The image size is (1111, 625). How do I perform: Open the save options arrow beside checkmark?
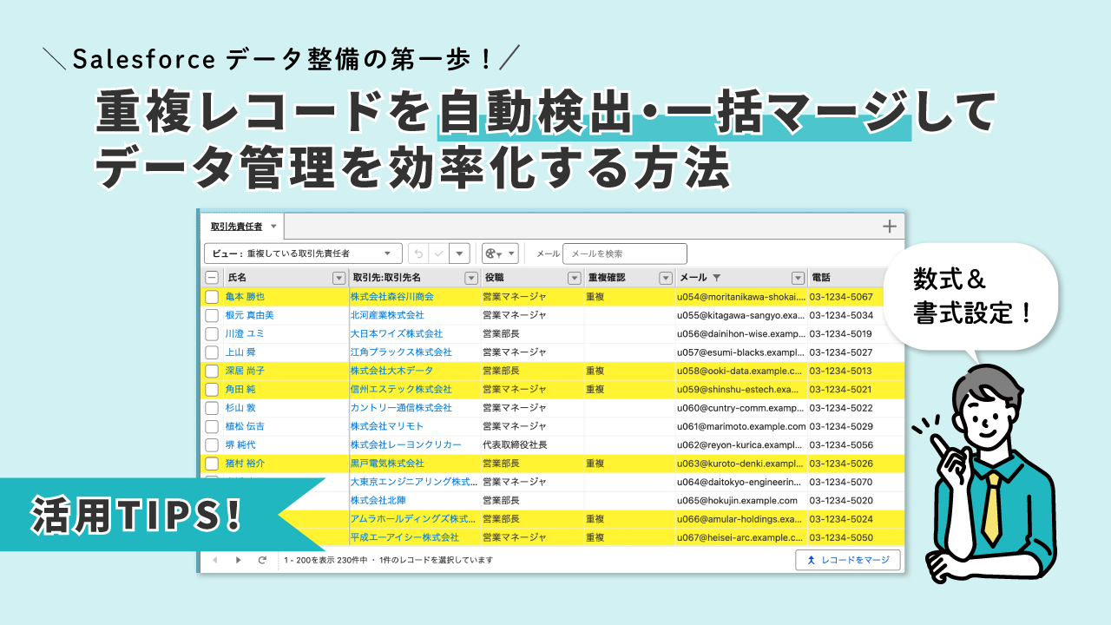coord(460,253)
